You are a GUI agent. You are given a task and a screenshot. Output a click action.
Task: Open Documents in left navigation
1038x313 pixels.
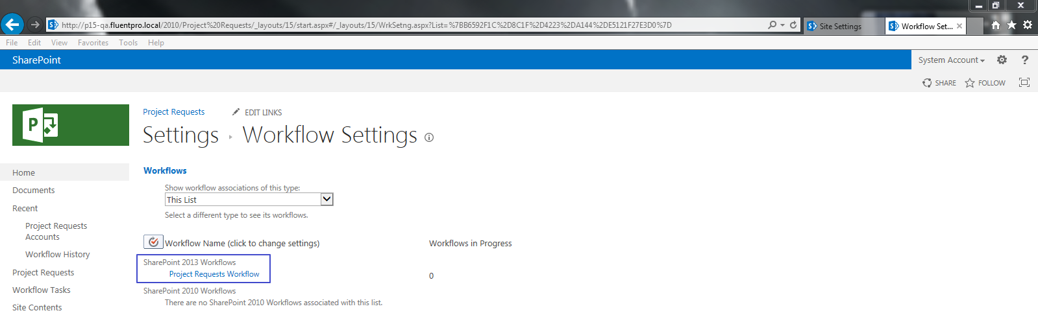(33, 191)
